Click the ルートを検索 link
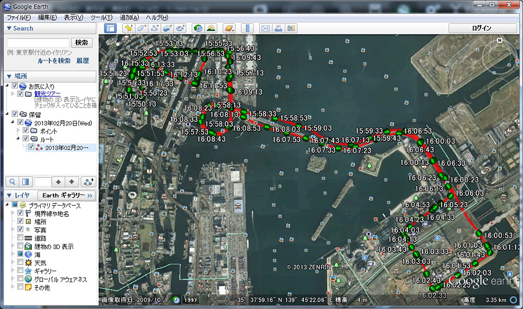The height and width of the screenshot is (309, 523). coord(54,60)
